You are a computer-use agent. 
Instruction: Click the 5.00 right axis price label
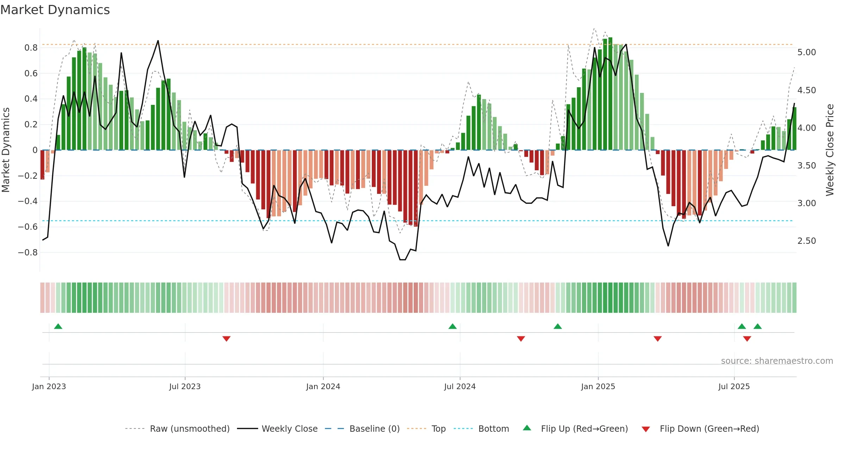click(807, 52)
